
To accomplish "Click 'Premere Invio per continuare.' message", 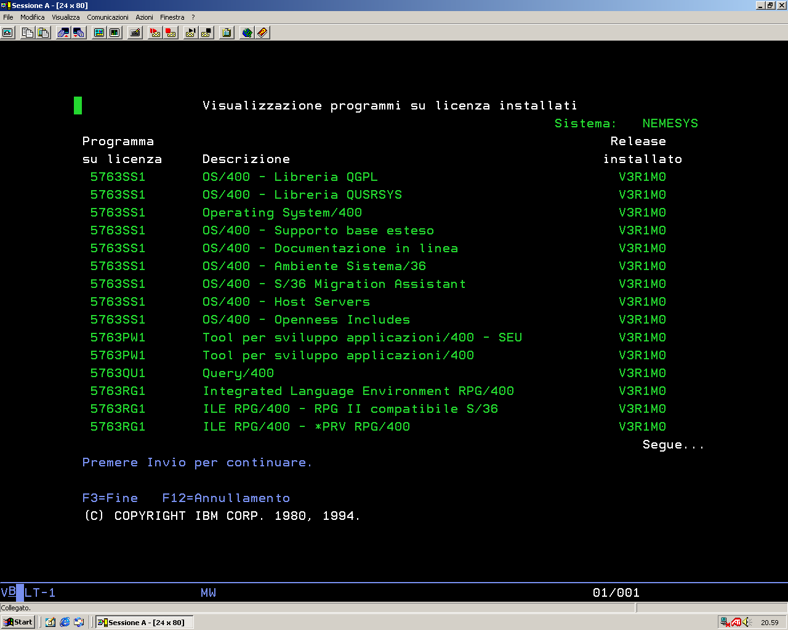I will pyautogui.click(x=197, y=462).
